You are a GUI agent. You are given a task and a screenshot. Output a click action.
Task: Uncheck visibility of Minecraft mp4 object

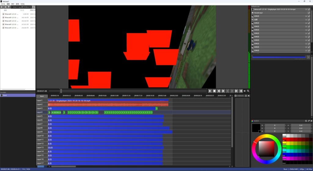click(309, 9)
